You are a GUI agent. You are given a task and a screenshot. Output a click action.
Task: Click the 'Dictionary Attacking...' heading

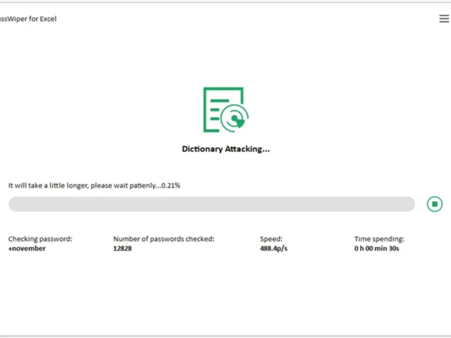[x=225, y=149]
